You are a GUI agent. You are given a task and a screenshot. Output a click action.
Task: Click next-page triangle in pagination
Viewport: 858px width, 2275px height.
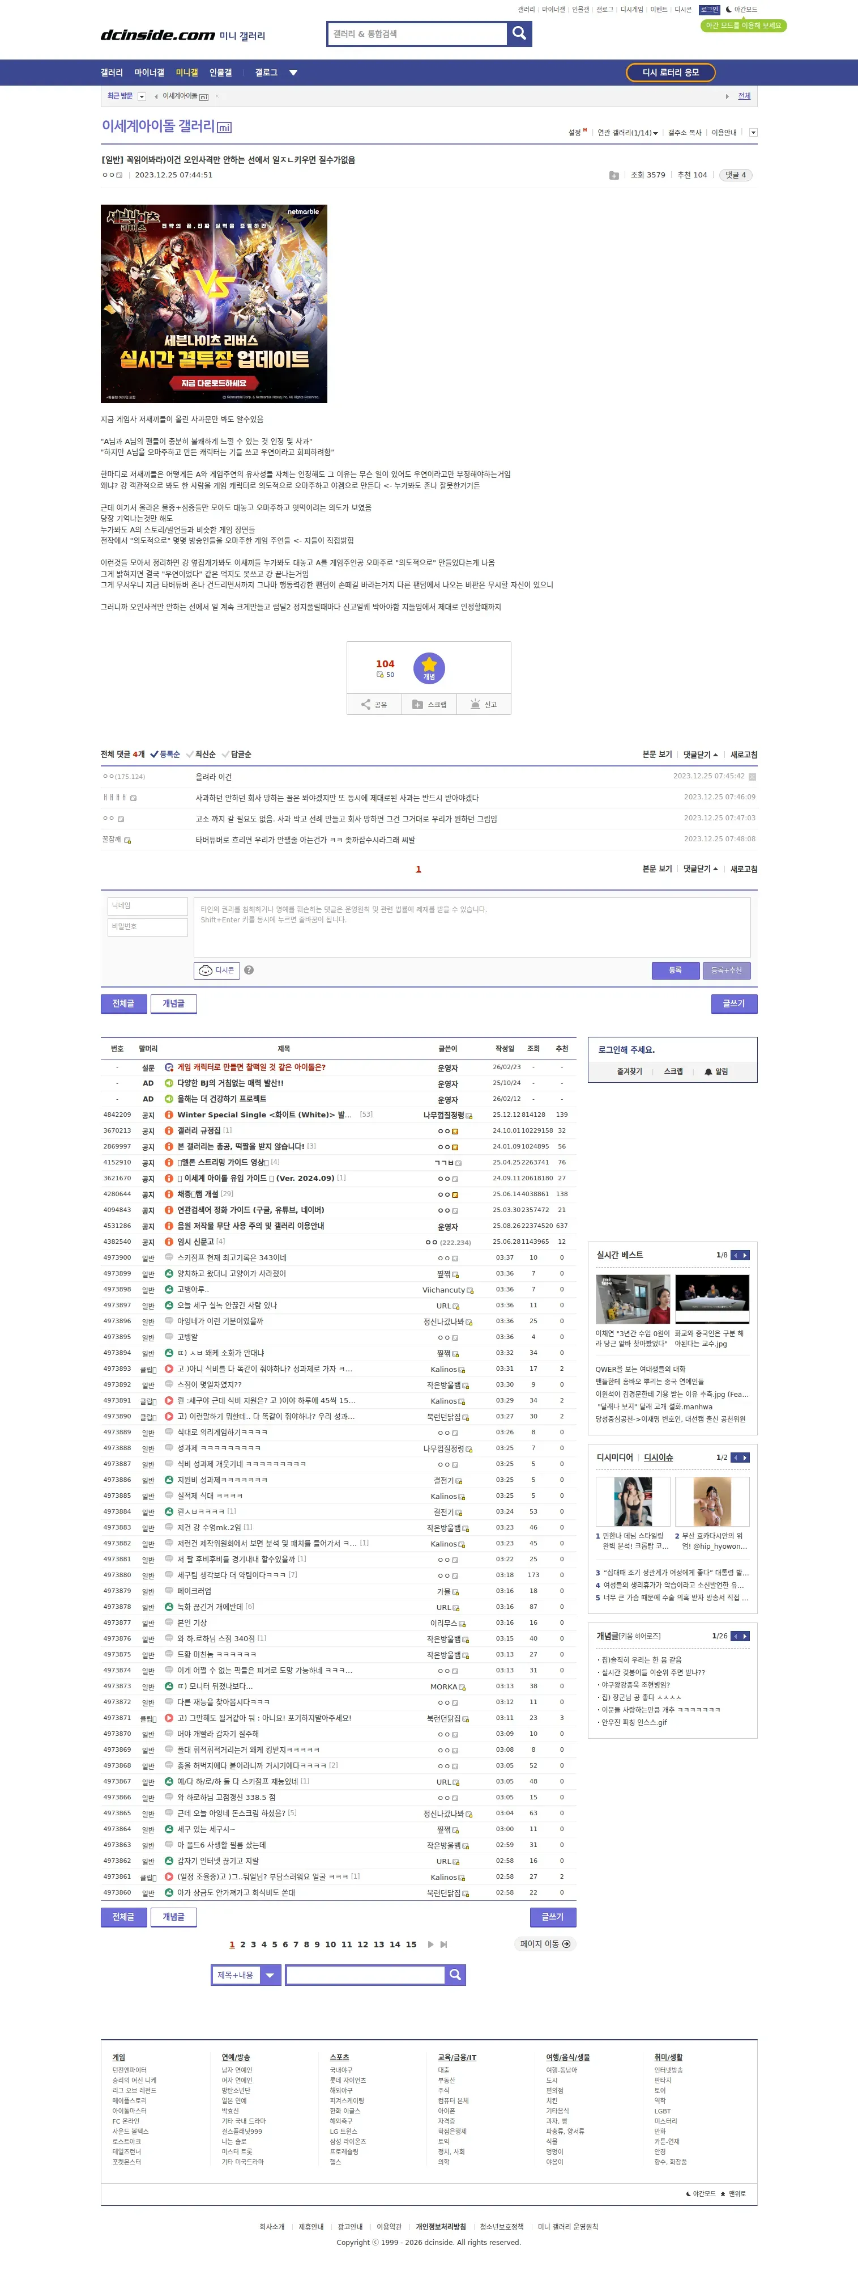coord(431,1944)
